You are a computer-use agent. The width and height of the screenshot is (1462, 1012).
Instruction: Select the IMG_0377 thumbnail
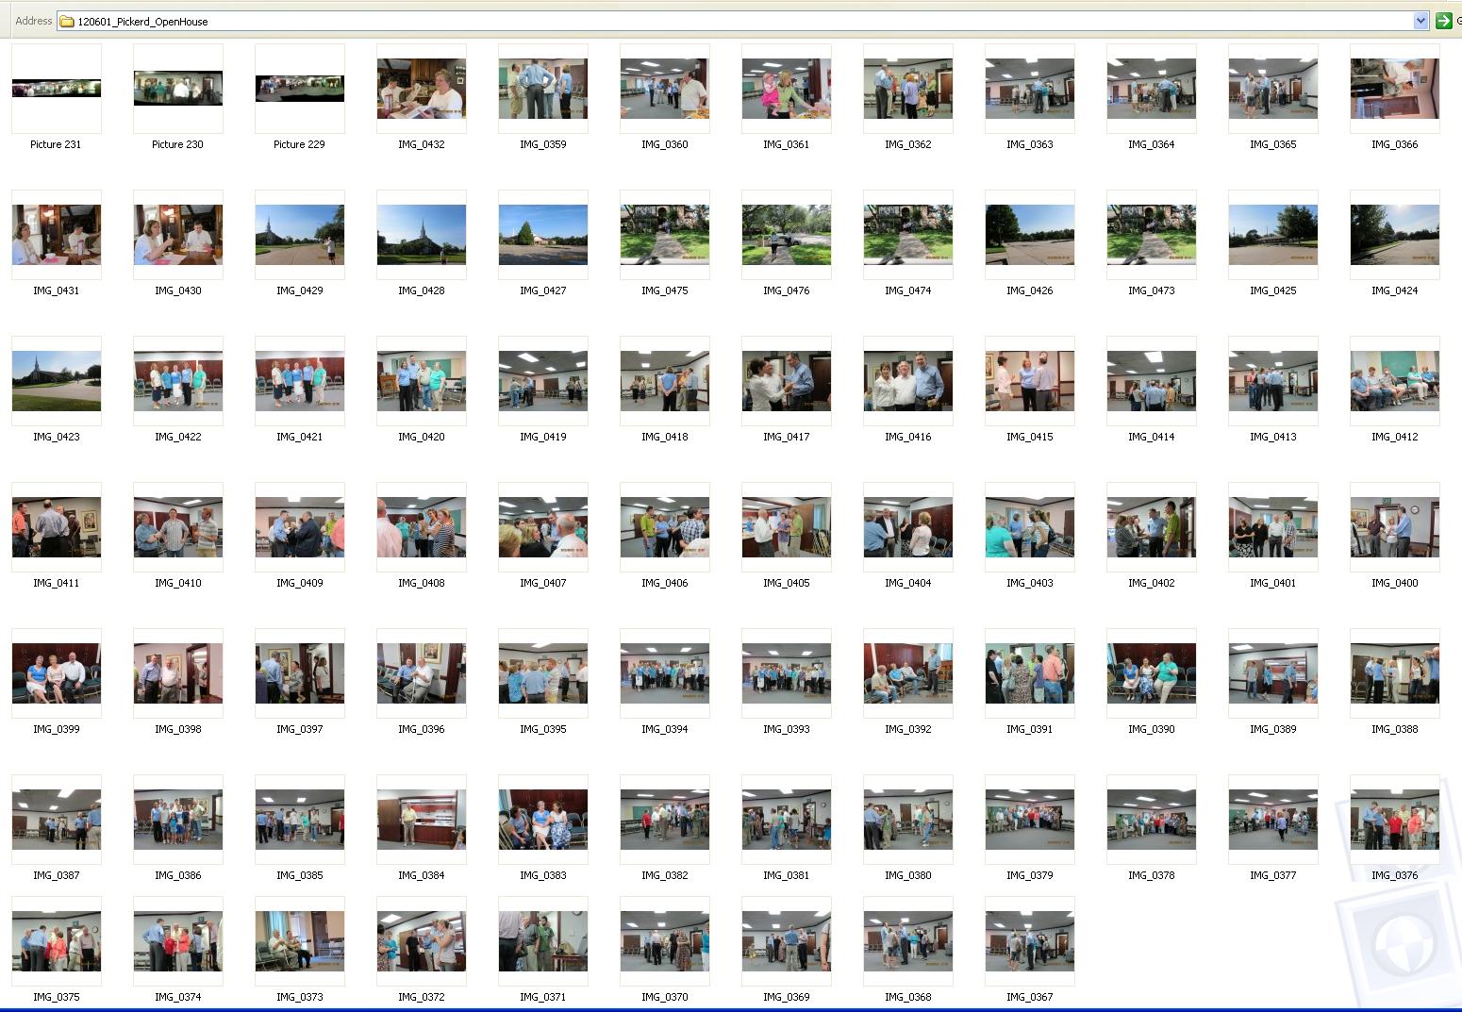click(x=1273, y=820)
